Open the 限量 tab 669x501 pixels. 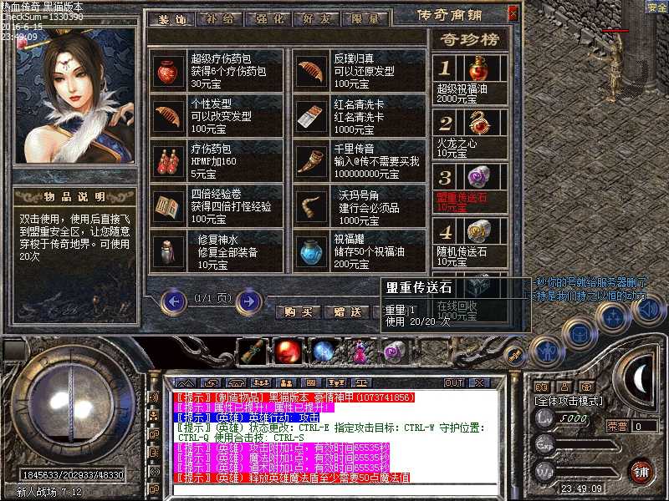pos(365,18)
